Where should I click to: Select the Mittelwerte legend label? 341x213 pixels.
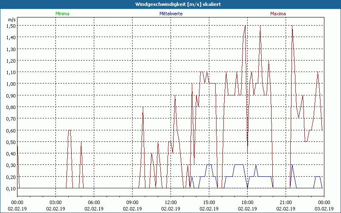coord(171,14)
